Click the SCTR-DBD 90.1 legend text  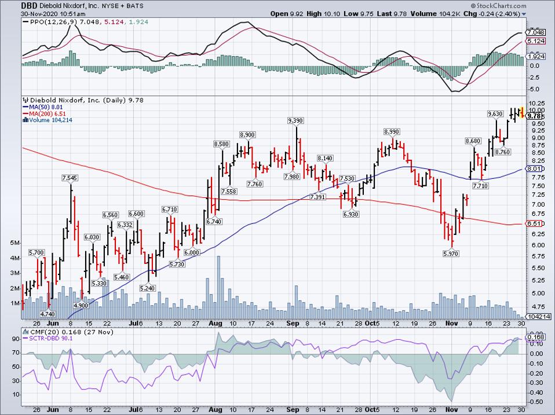click(x=52, y=338)
